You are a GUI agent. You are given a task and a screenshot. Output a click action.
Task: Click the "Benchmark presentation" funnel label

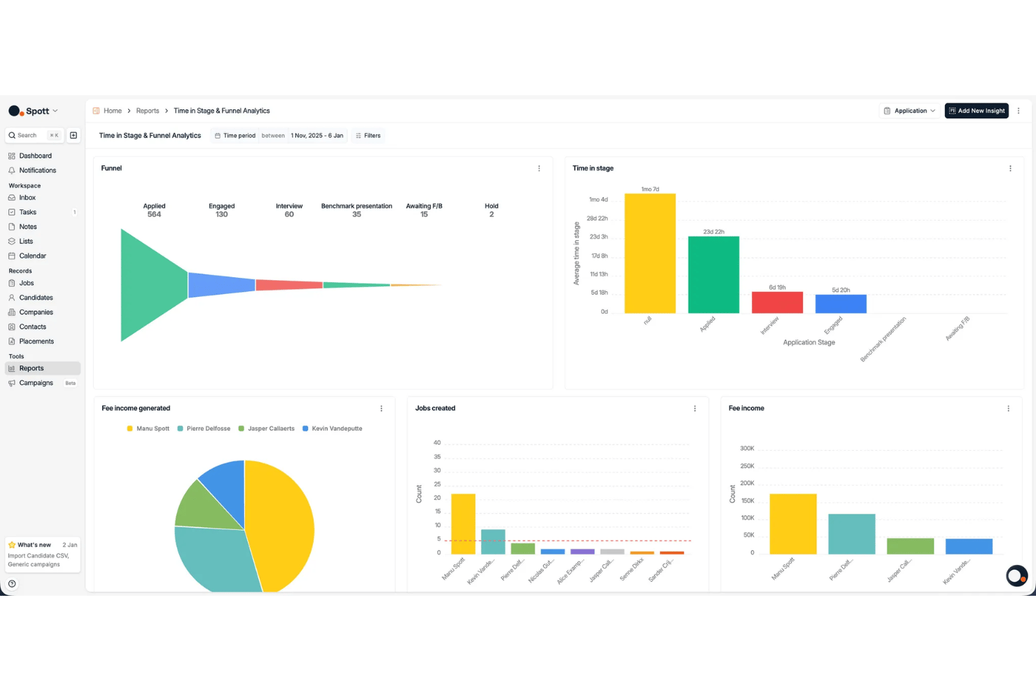356,206
